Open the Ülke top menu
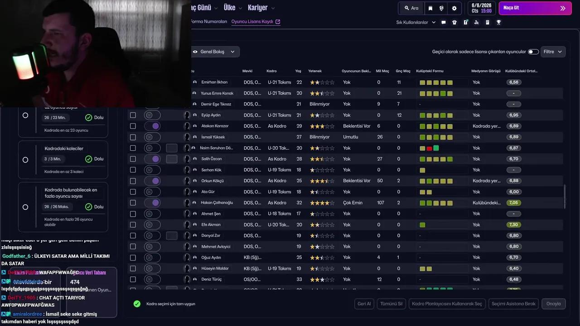The image size is (580, 326). click(x=230, y=8)
